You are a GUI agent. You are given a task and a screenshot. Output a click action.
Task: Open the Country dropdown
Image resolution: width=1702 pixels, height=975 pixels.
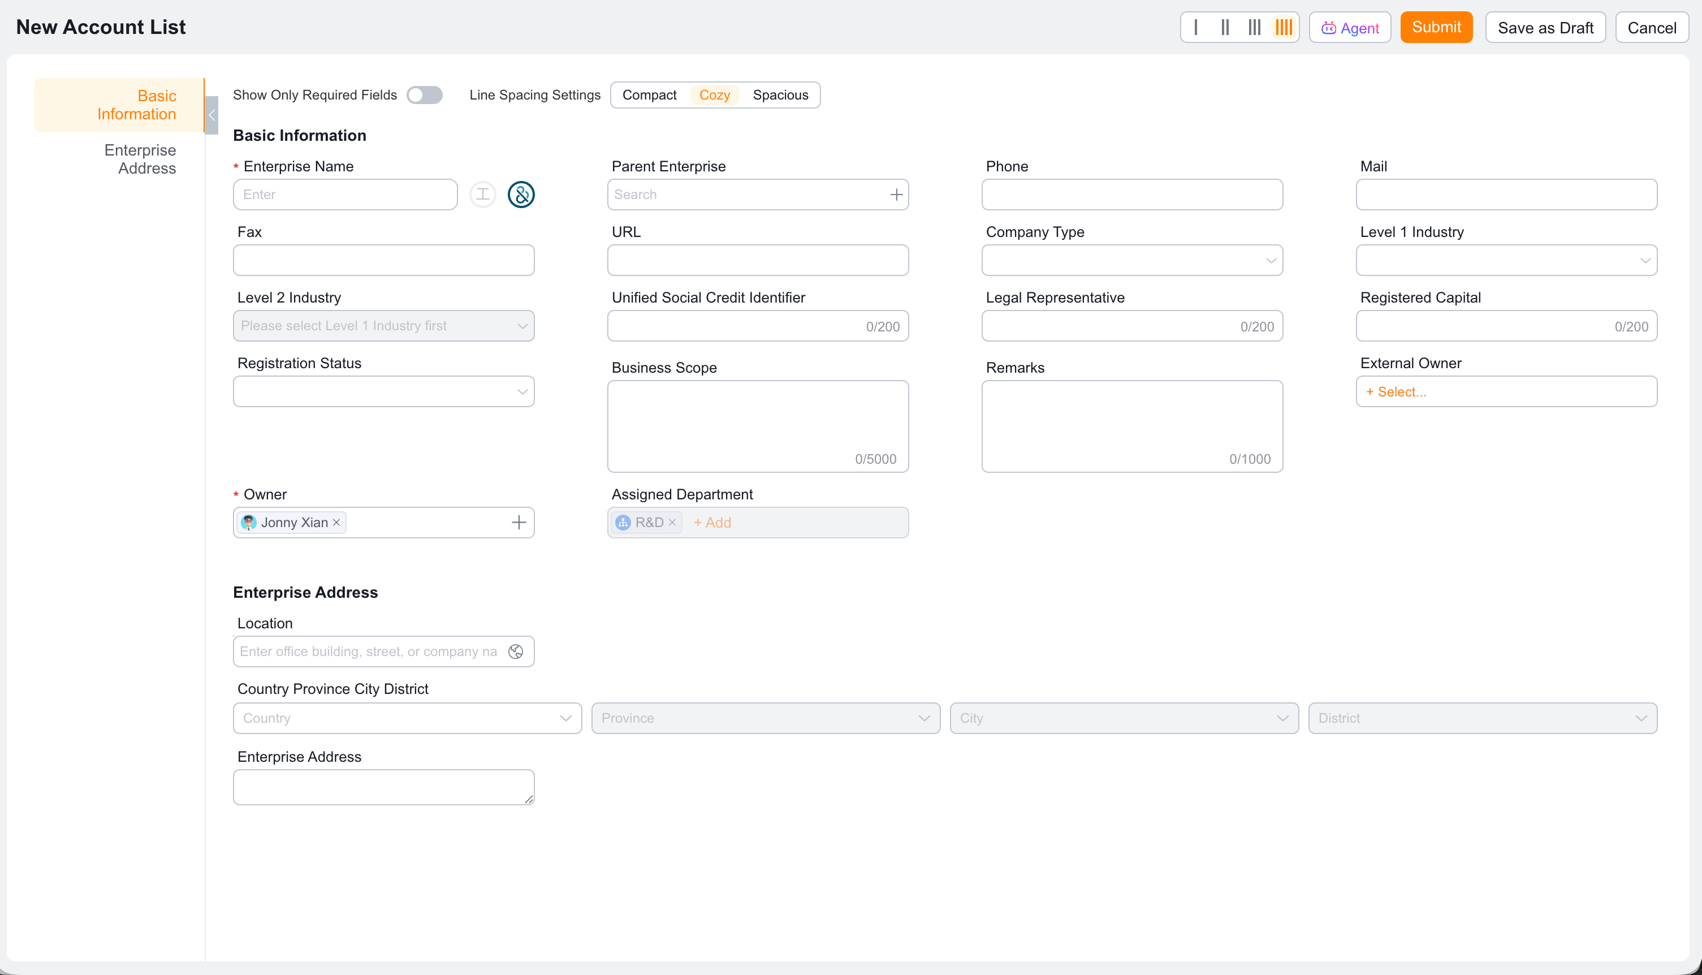pos(407,718)
